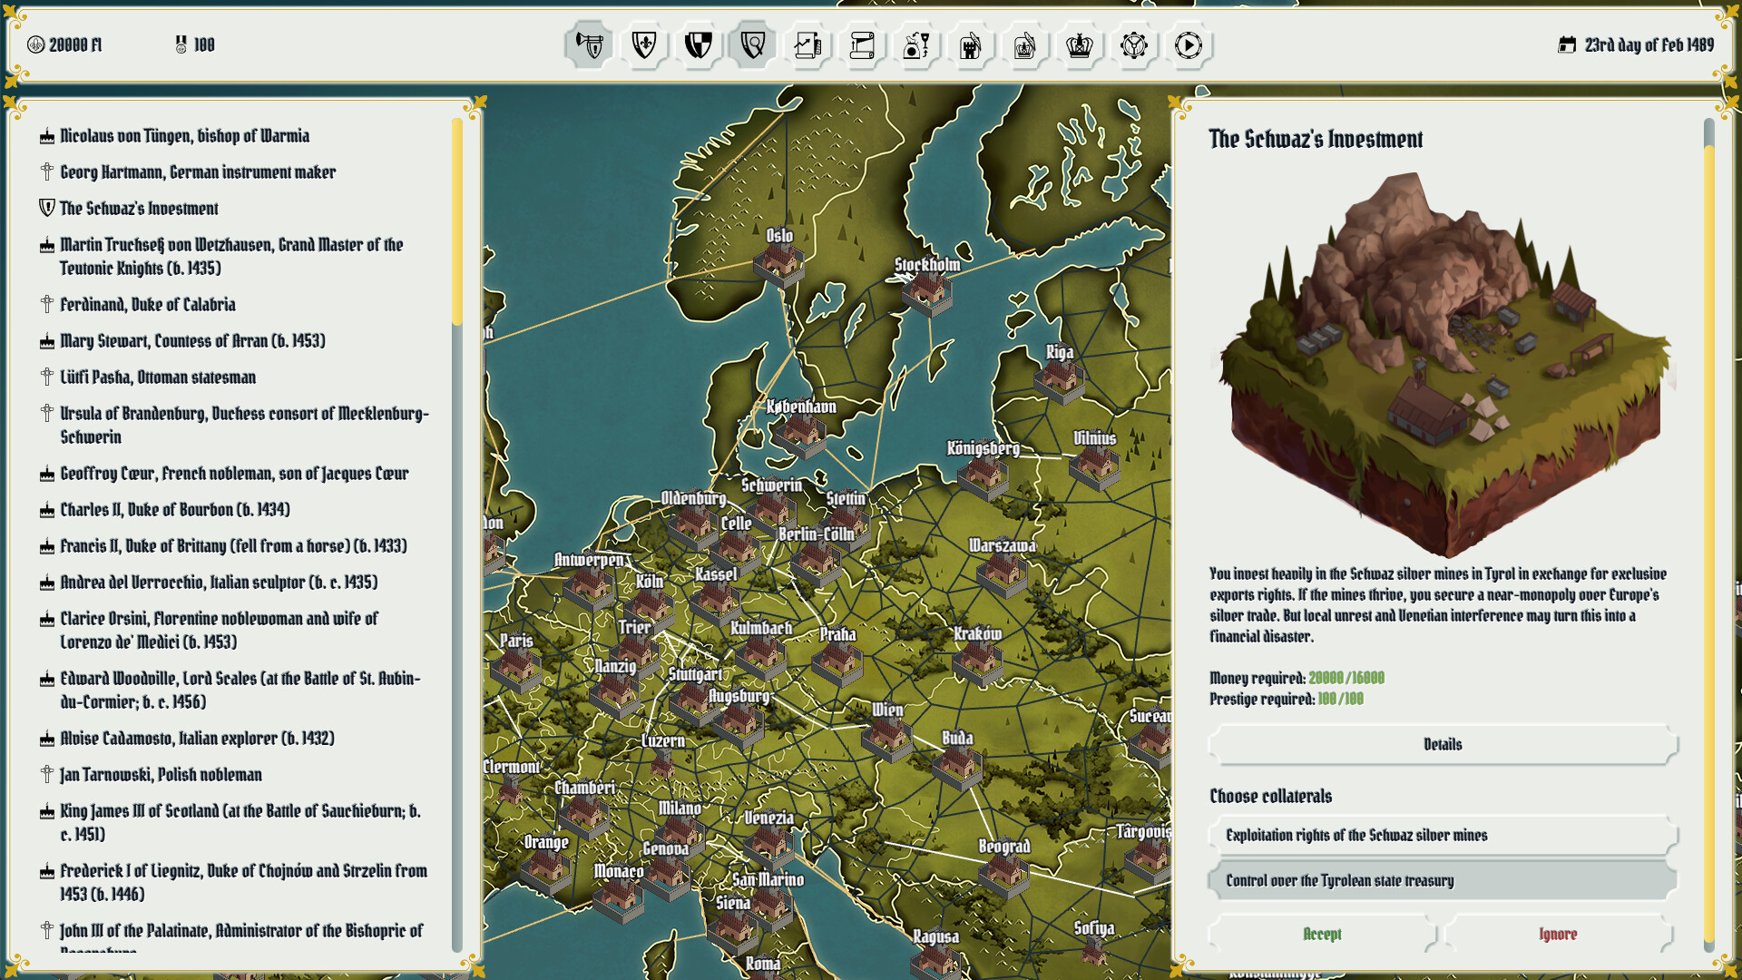Click the trade goods icon with bird and goblet
The width and height of the screenshot is (1742, 980).
[x=916, y=44]
